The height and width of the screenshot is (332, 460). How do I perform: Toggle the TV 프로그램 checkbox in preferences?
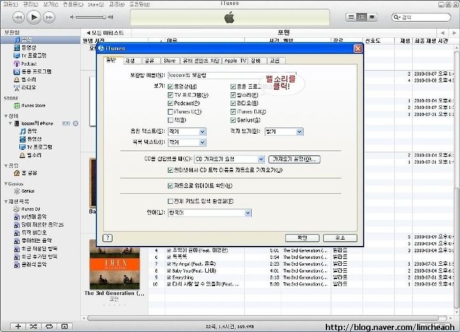tap(171, 95)
